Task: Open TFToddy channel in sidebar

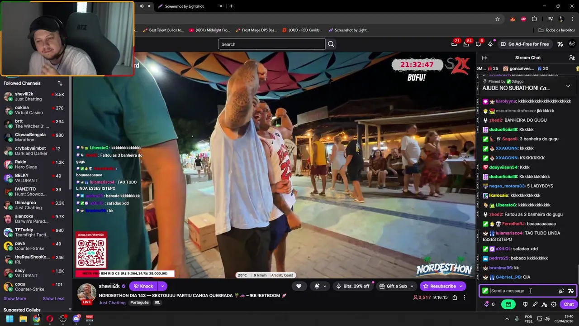Action: 36,232
